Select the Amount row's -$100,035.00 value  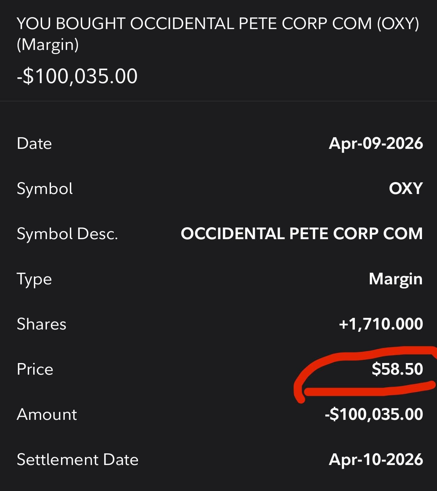(374, 414)
